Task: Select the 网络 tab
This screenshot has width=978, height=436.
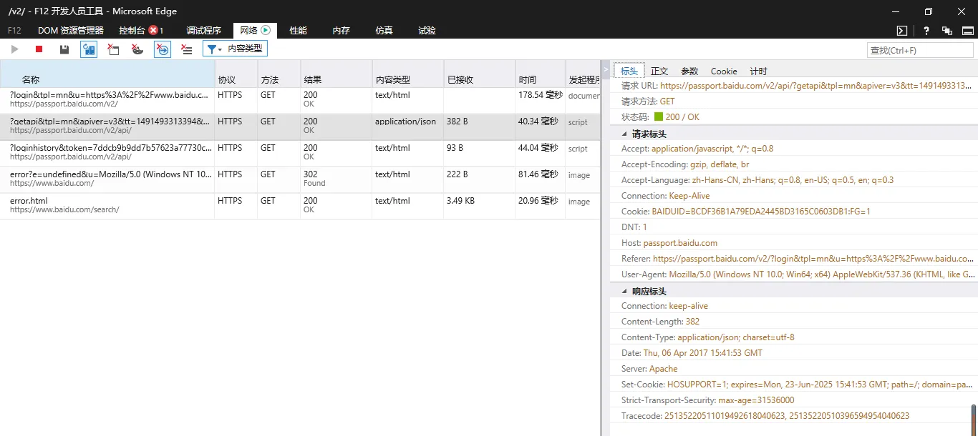Action: (x=255, y=31)
